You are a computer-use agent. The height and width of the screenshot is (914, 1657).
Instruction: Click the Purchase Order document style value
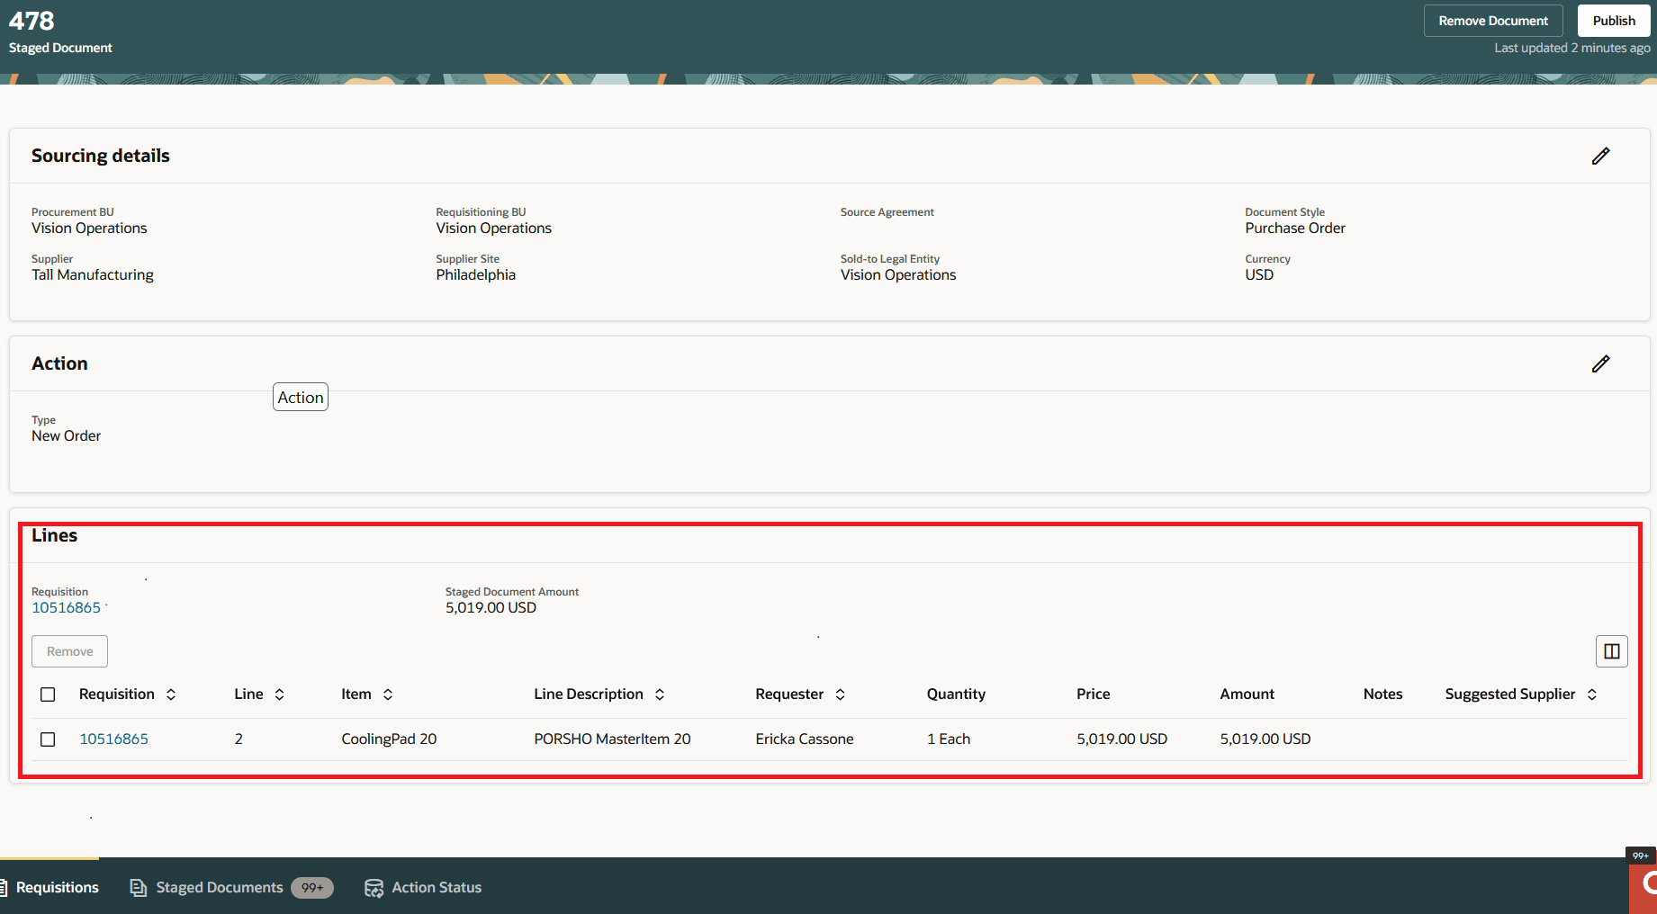tap(1295, 228)
